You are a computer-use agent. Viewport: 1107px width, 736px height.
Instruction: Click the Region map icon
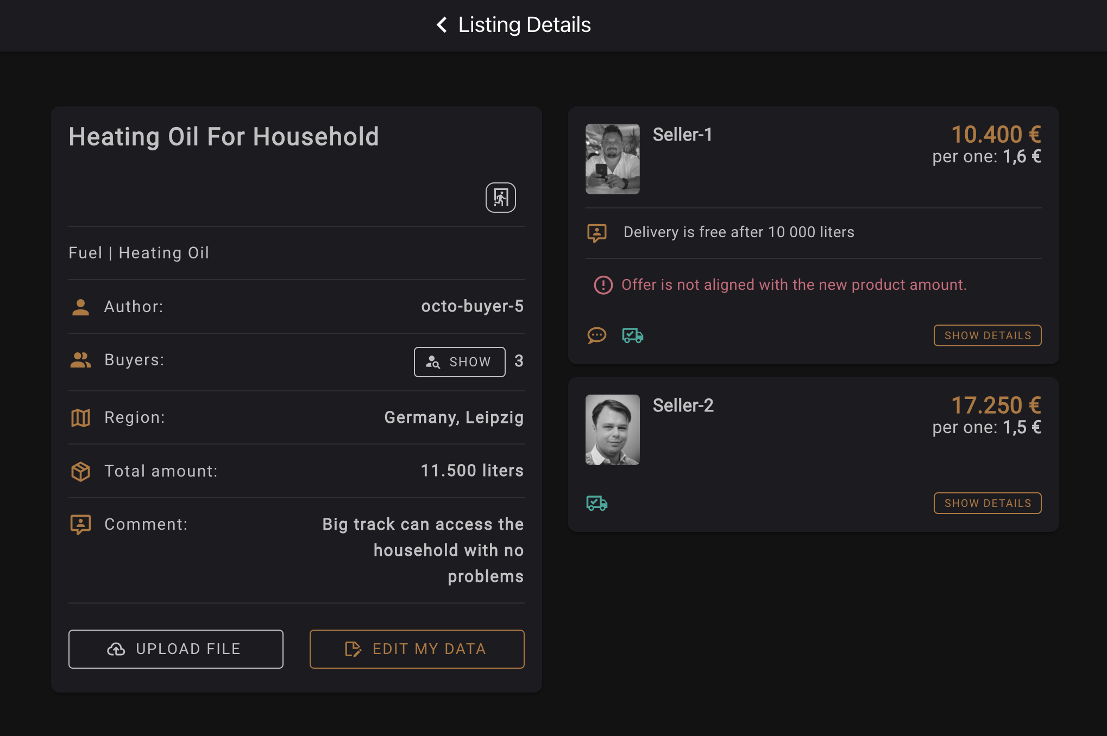tap(80, 417)
